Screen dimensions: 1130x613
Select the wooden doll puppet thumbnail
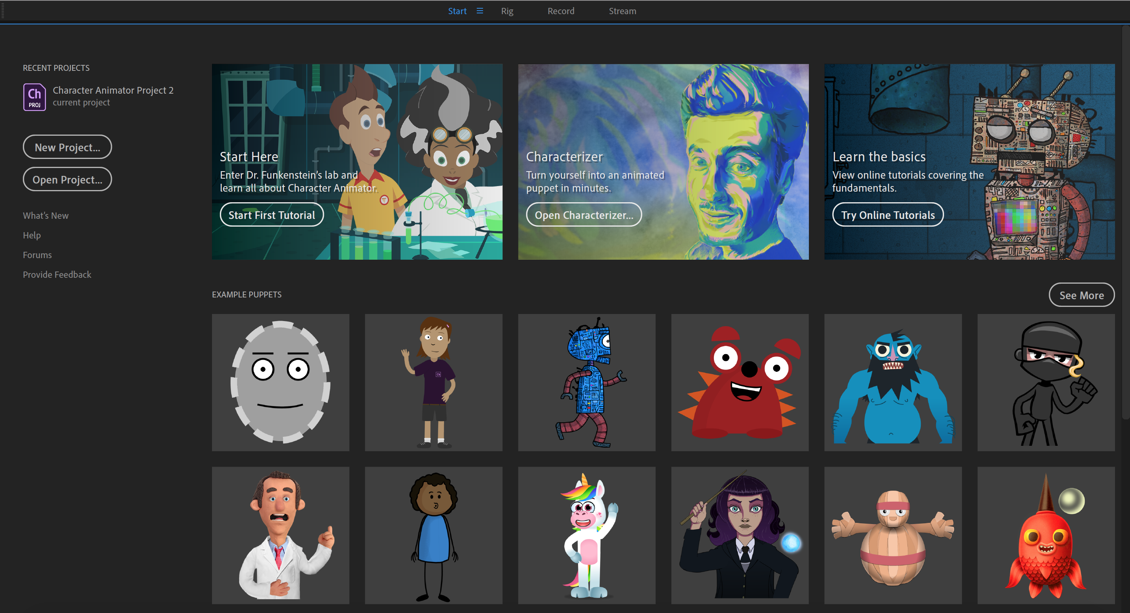(893, 535)
